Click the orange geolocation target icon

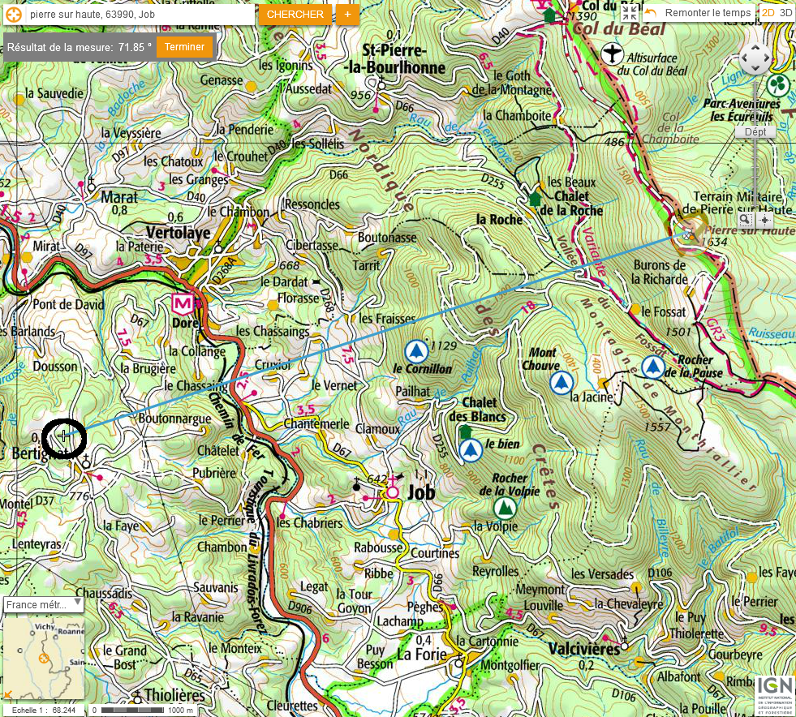pyautogui.click(x=11, y=15)
